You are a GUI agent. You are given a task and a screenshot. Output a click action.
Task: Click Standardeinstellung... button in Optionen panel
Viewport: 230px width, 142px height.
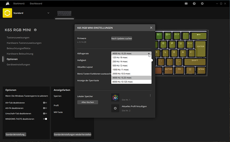tap(16, 134)
